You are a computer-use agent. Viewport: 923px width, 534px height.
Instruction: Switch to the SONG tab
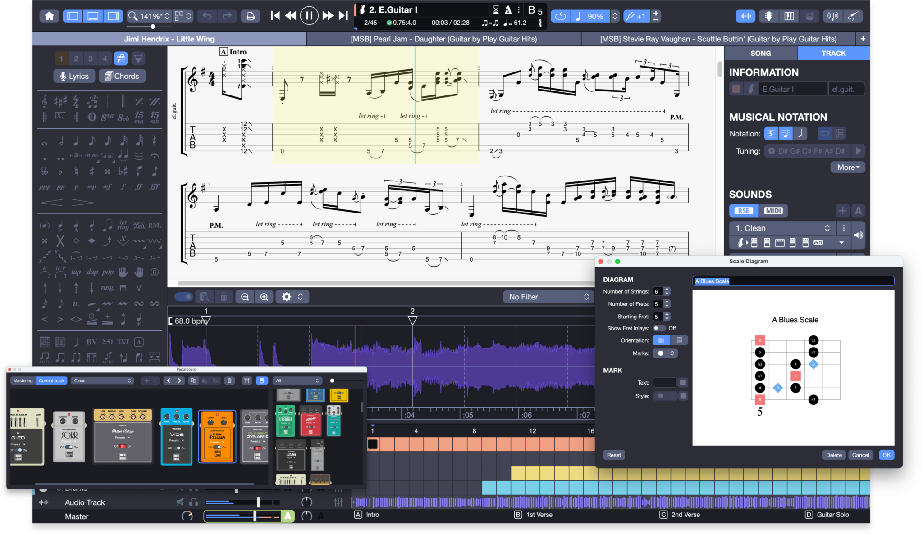click(x=761, y=54)
